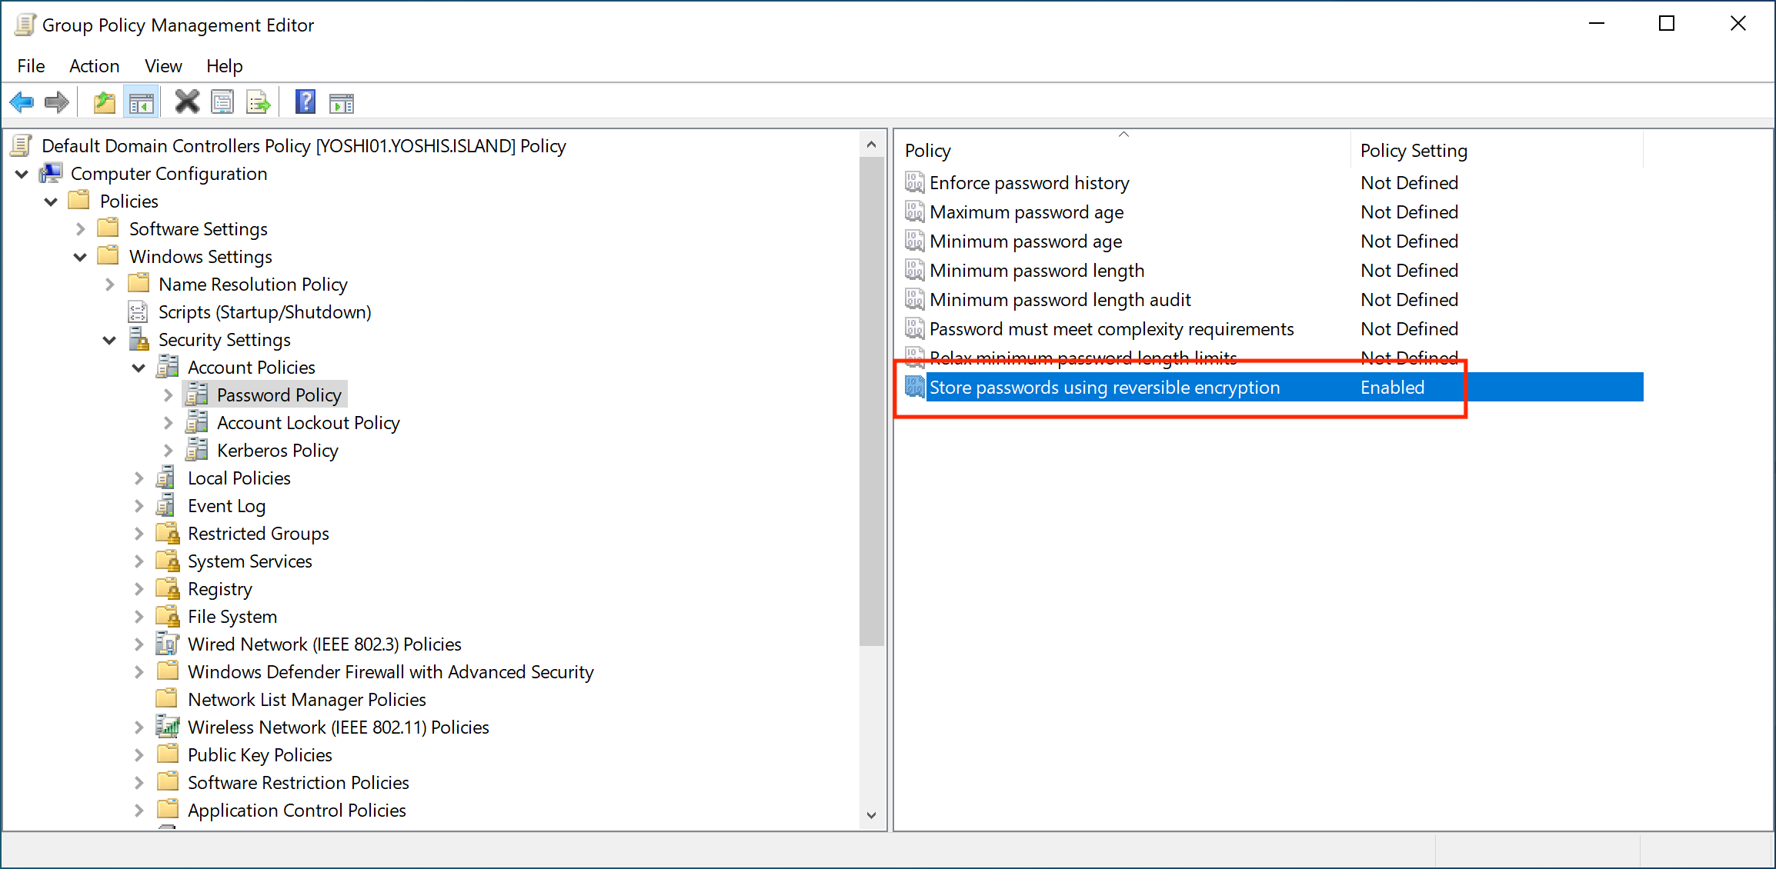The image size is (1776, 869).
Task: Expand the Account Lockout Policy node
Action: coord(169,423)
